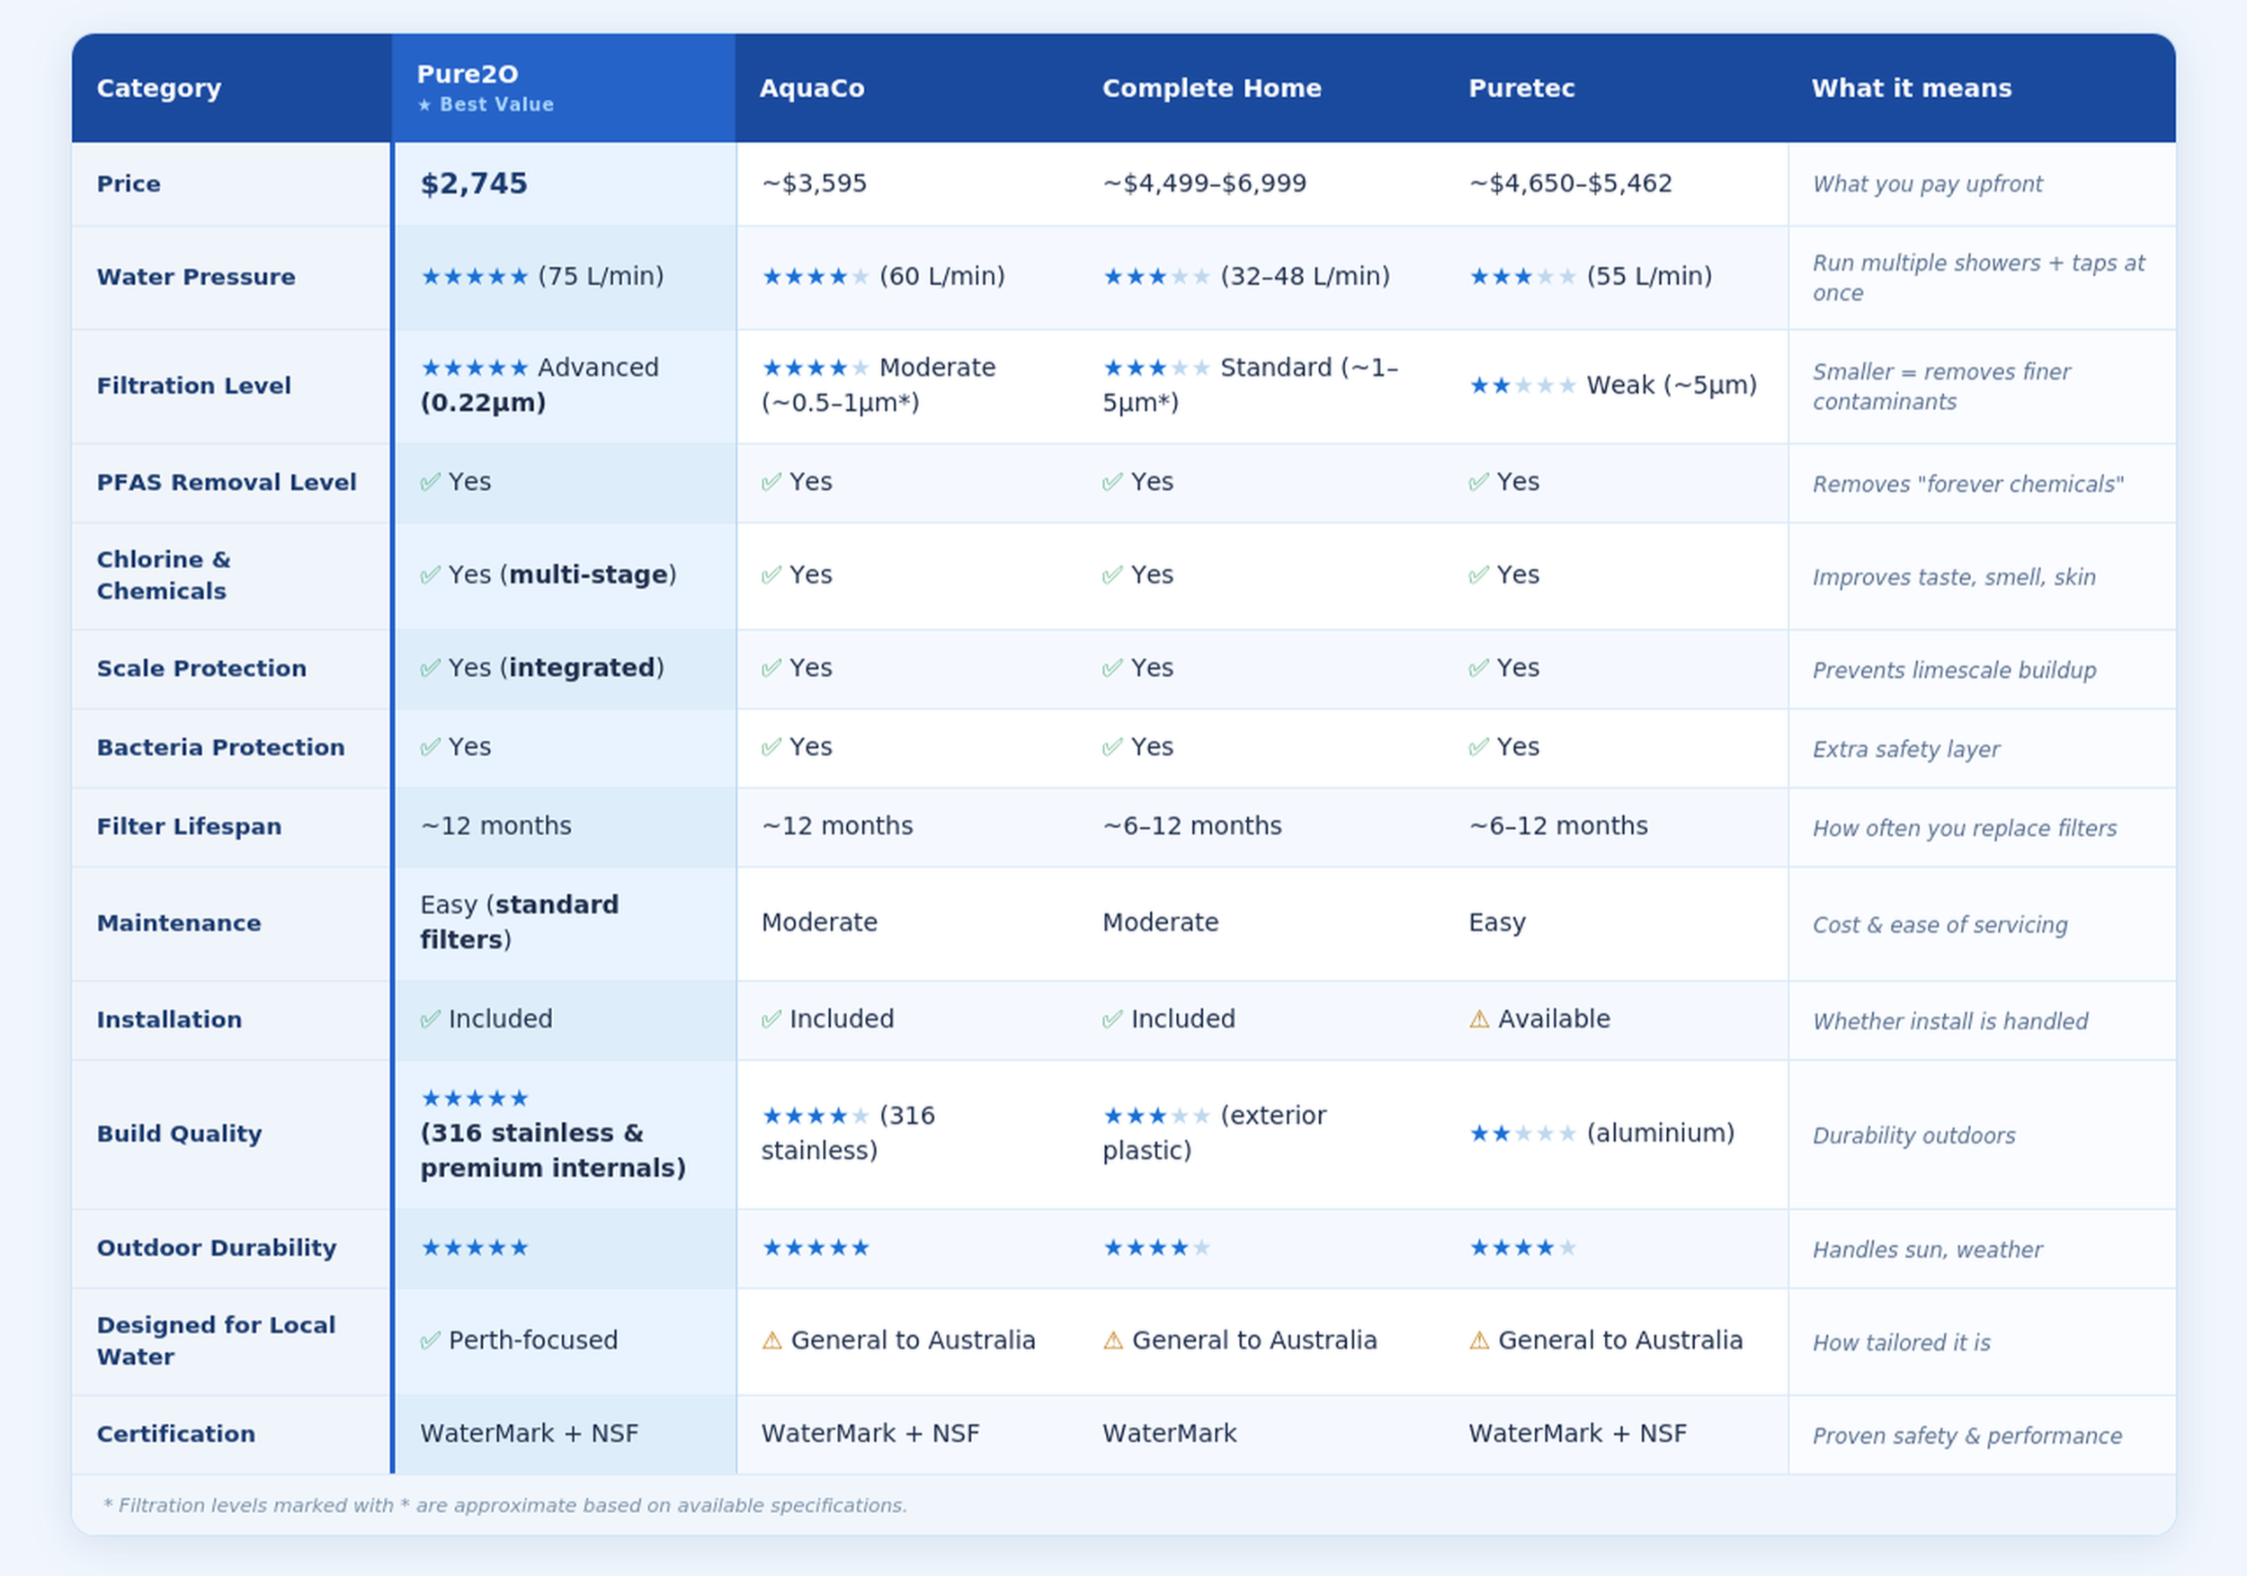
Task: Click the Best Value star under Pure2O
Action: click(x=424, y=106)
